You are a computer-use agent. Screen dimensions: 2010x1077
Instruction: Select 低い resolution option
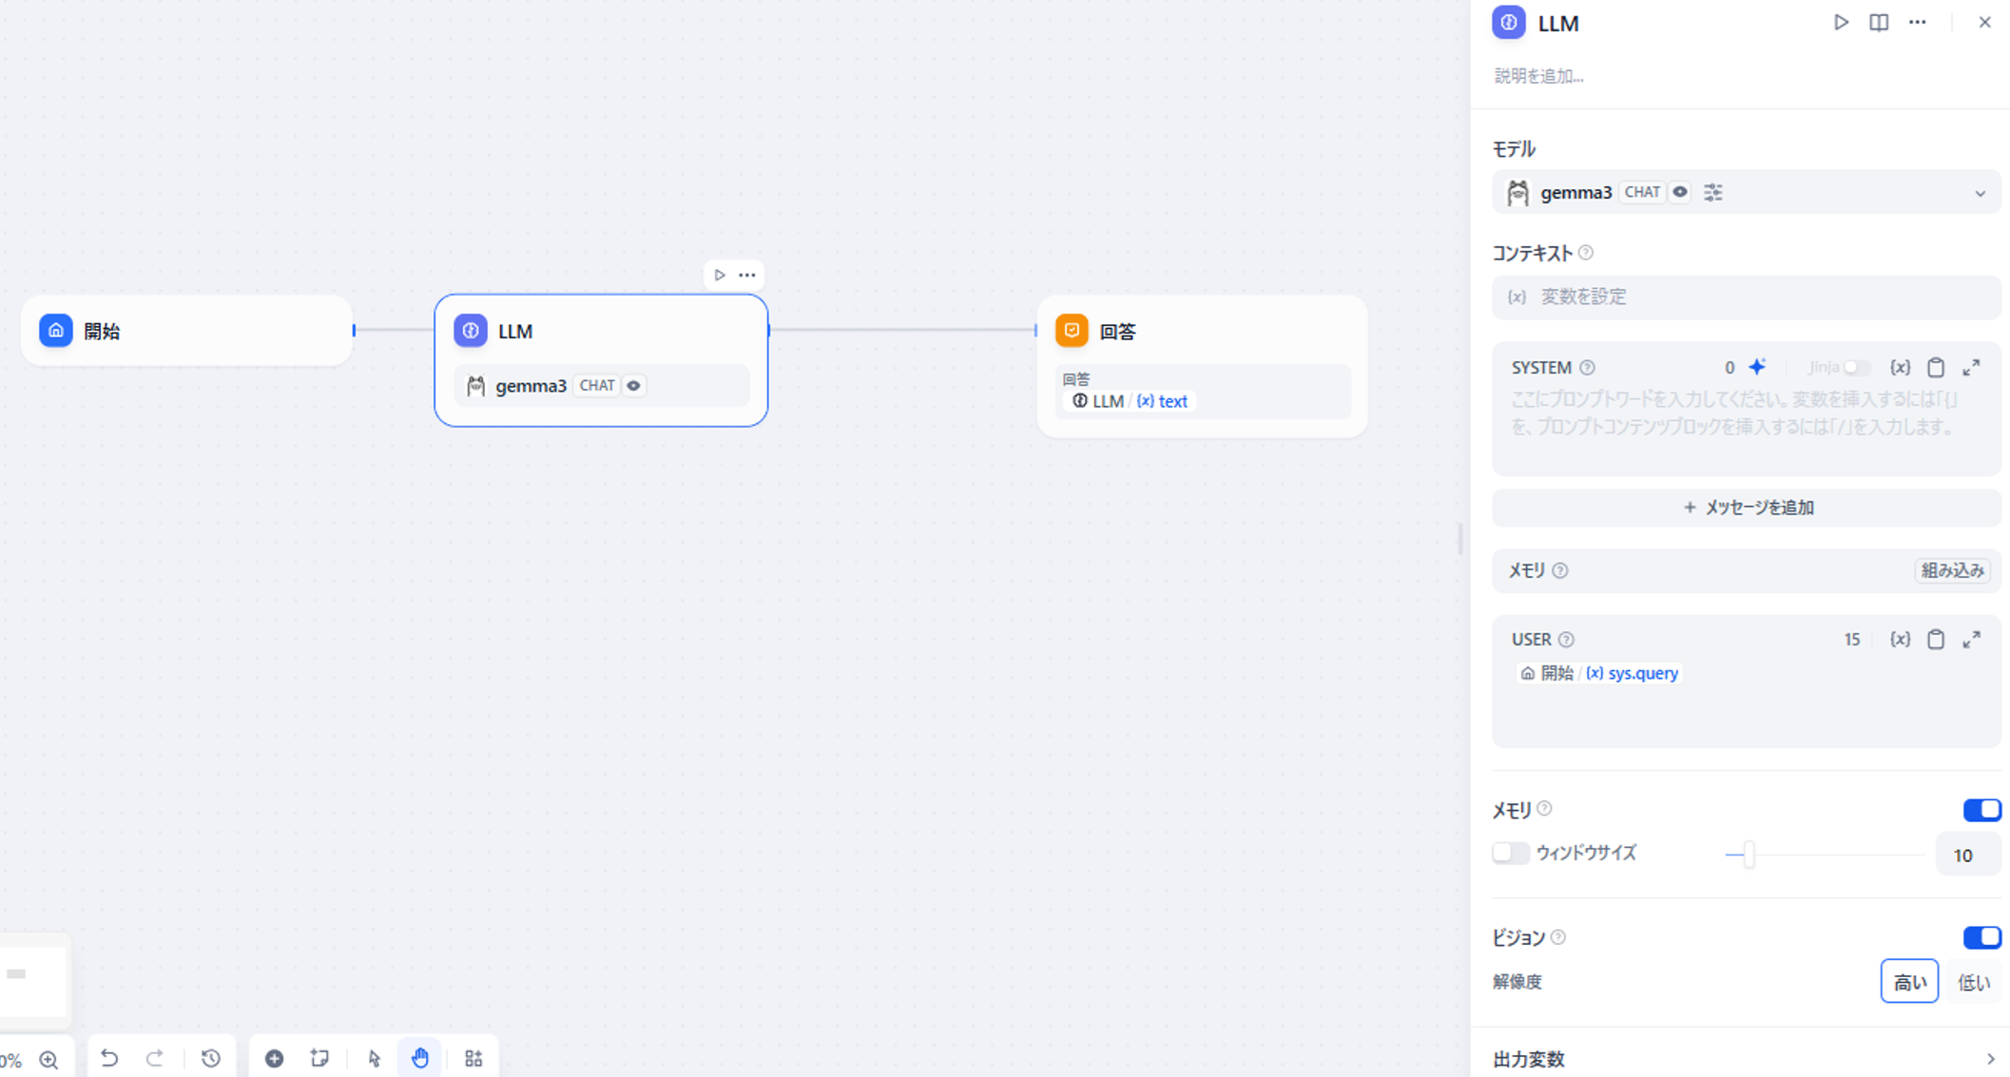(1973, 982)
